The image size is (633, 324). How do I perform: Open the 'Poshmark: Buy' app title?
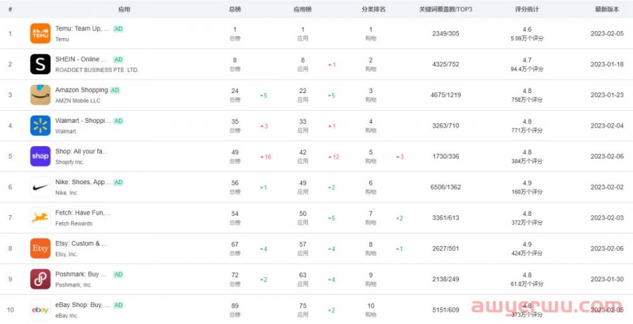81,274
